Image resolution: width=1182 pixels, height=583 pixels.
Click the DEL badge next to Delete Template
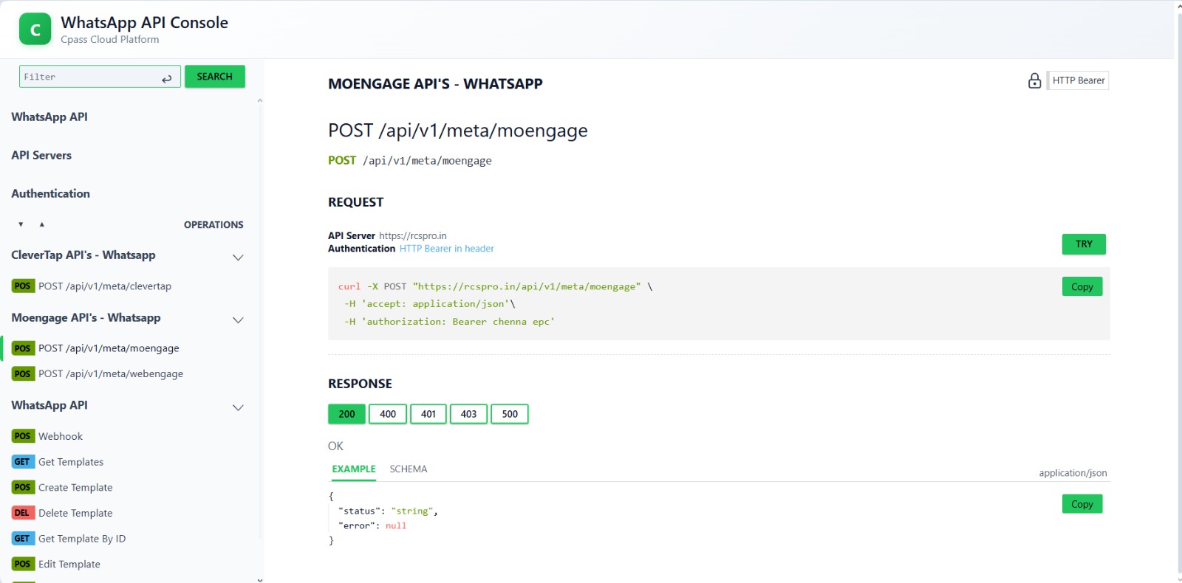point(23,513)
